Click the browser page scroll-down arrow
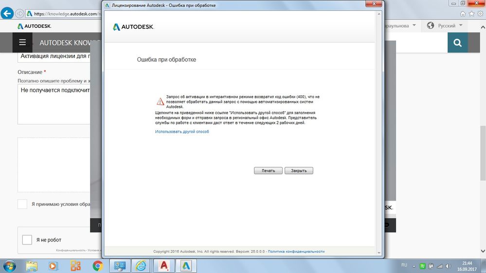486x273 pixels. tap(483, 251)
